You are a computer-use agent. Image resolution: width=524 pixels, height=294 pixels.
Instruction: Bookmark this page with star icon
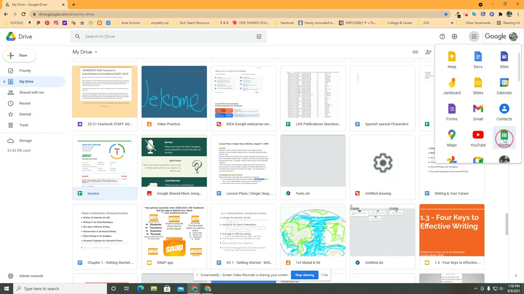click(446, 14)
